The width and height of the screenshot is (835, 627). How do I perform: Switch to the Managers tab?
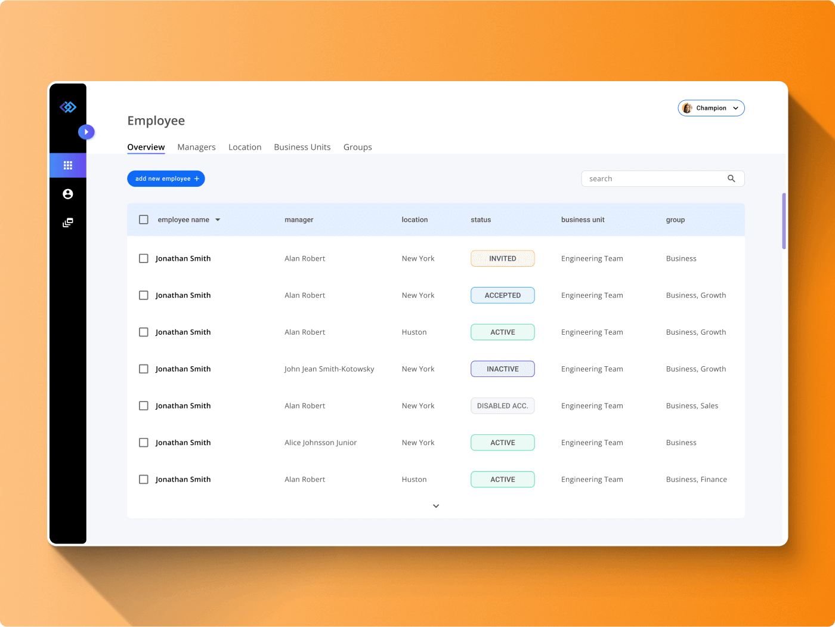196,147
